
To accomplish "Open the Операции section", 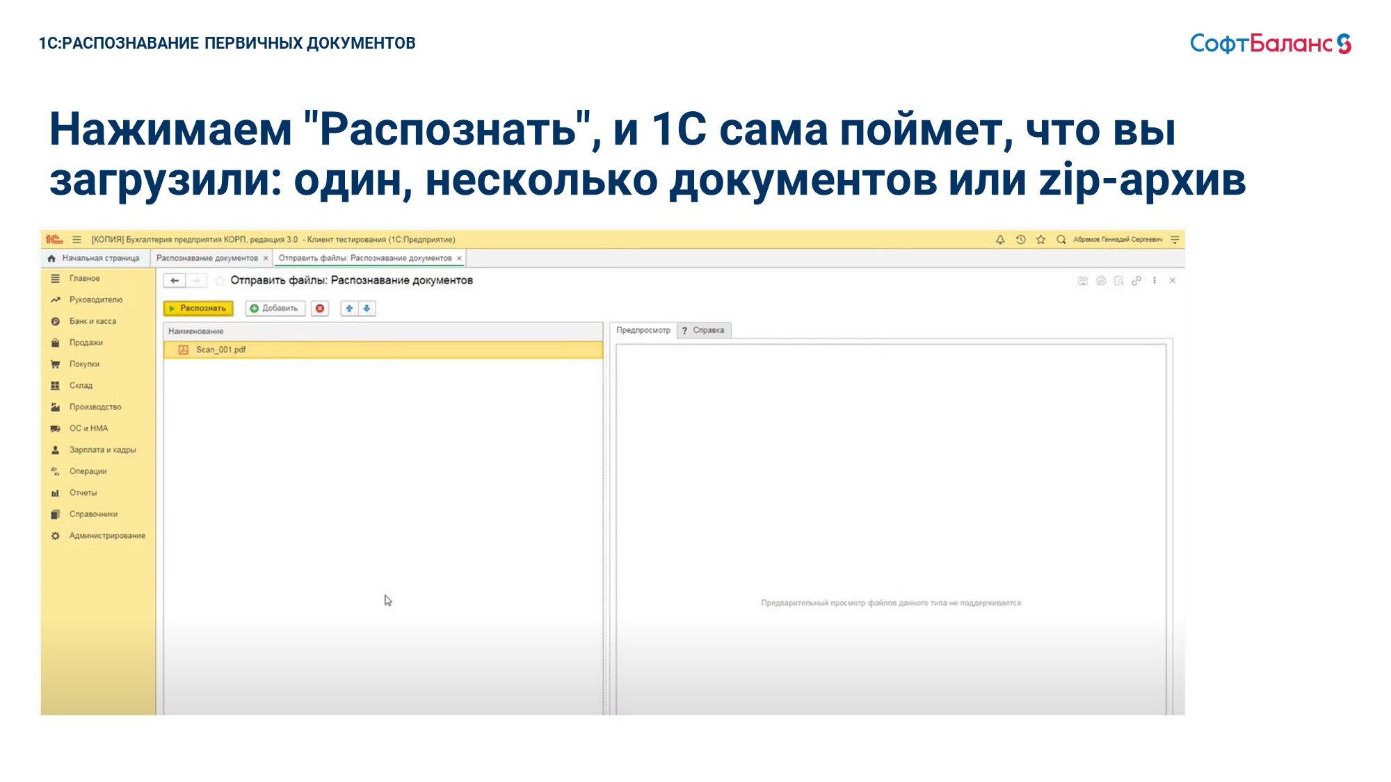I will tap(88, 471).
